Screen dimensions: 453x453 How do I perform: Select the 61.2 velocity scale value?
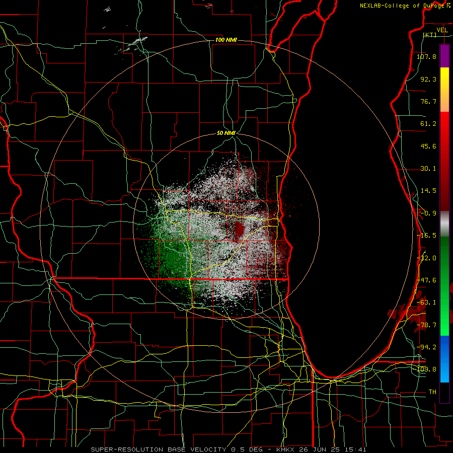[x=428, y=124]
